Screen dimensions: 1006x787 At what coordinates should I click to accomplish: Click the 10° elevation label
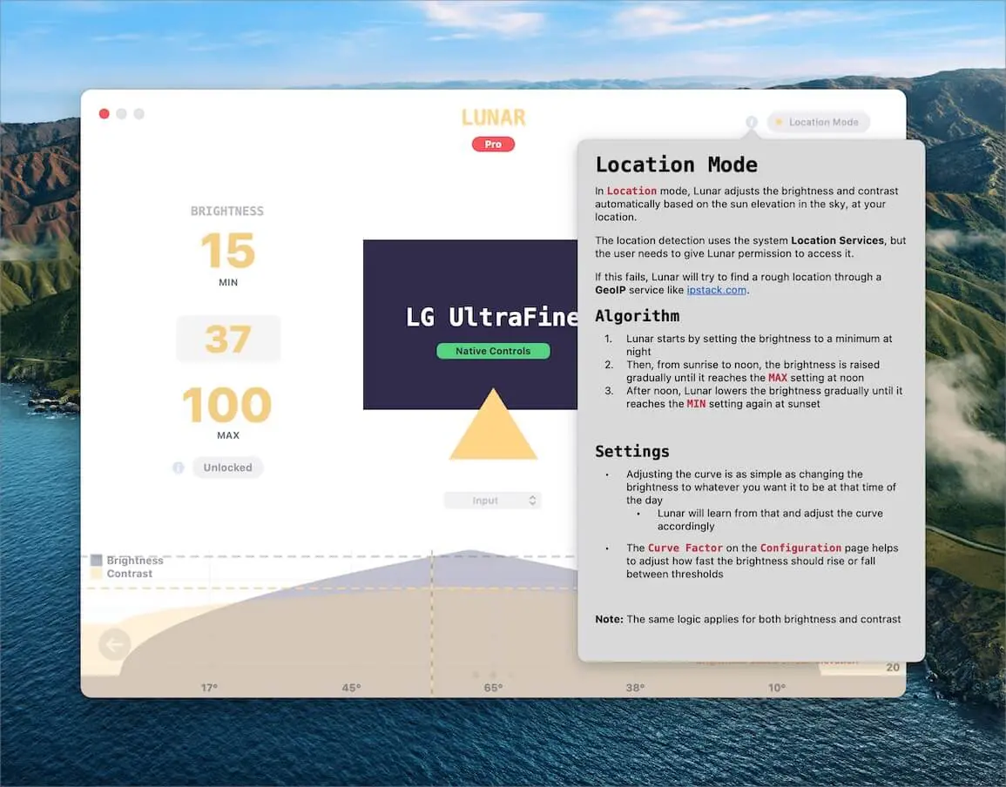(776, 688)
